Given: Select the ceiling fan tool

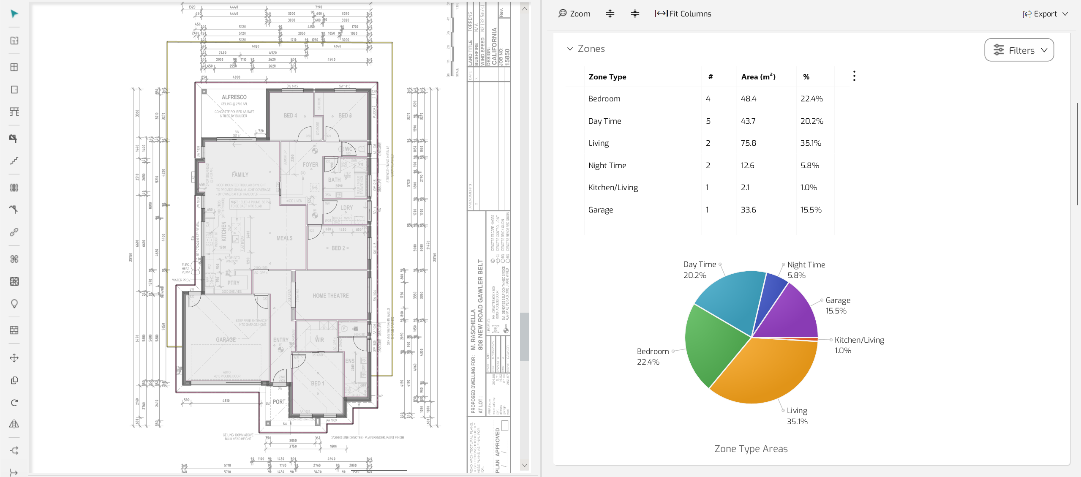Looking at the screenshot, I should point(14,259).
